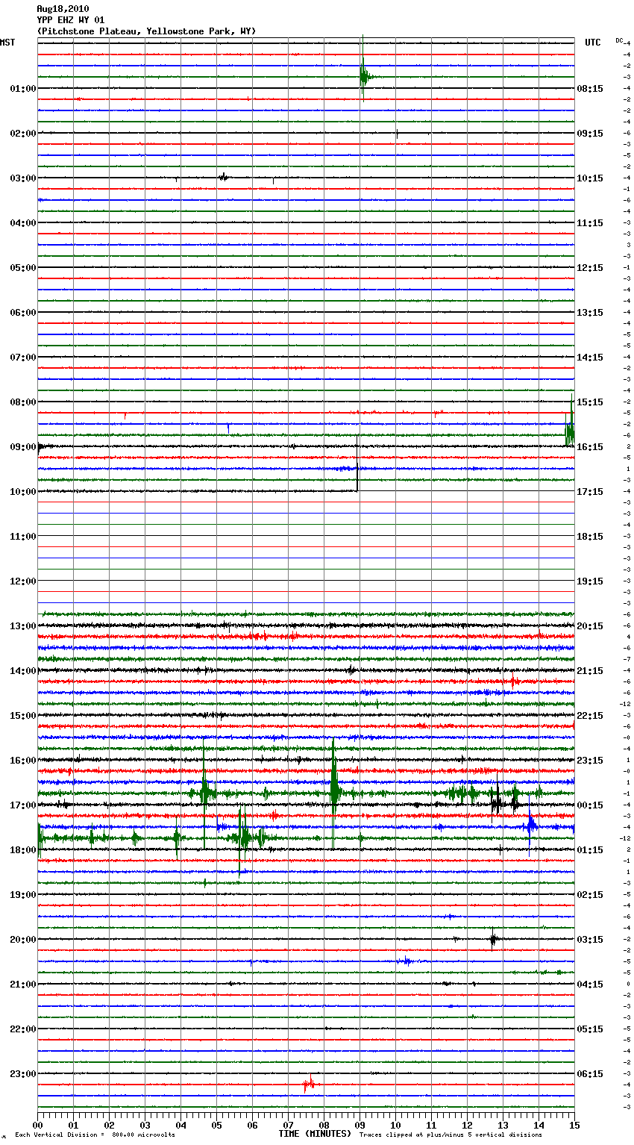The image size is (634, 1145).
Task: Click the "22:00" MST time label
Action: (x=23, y=1029)
